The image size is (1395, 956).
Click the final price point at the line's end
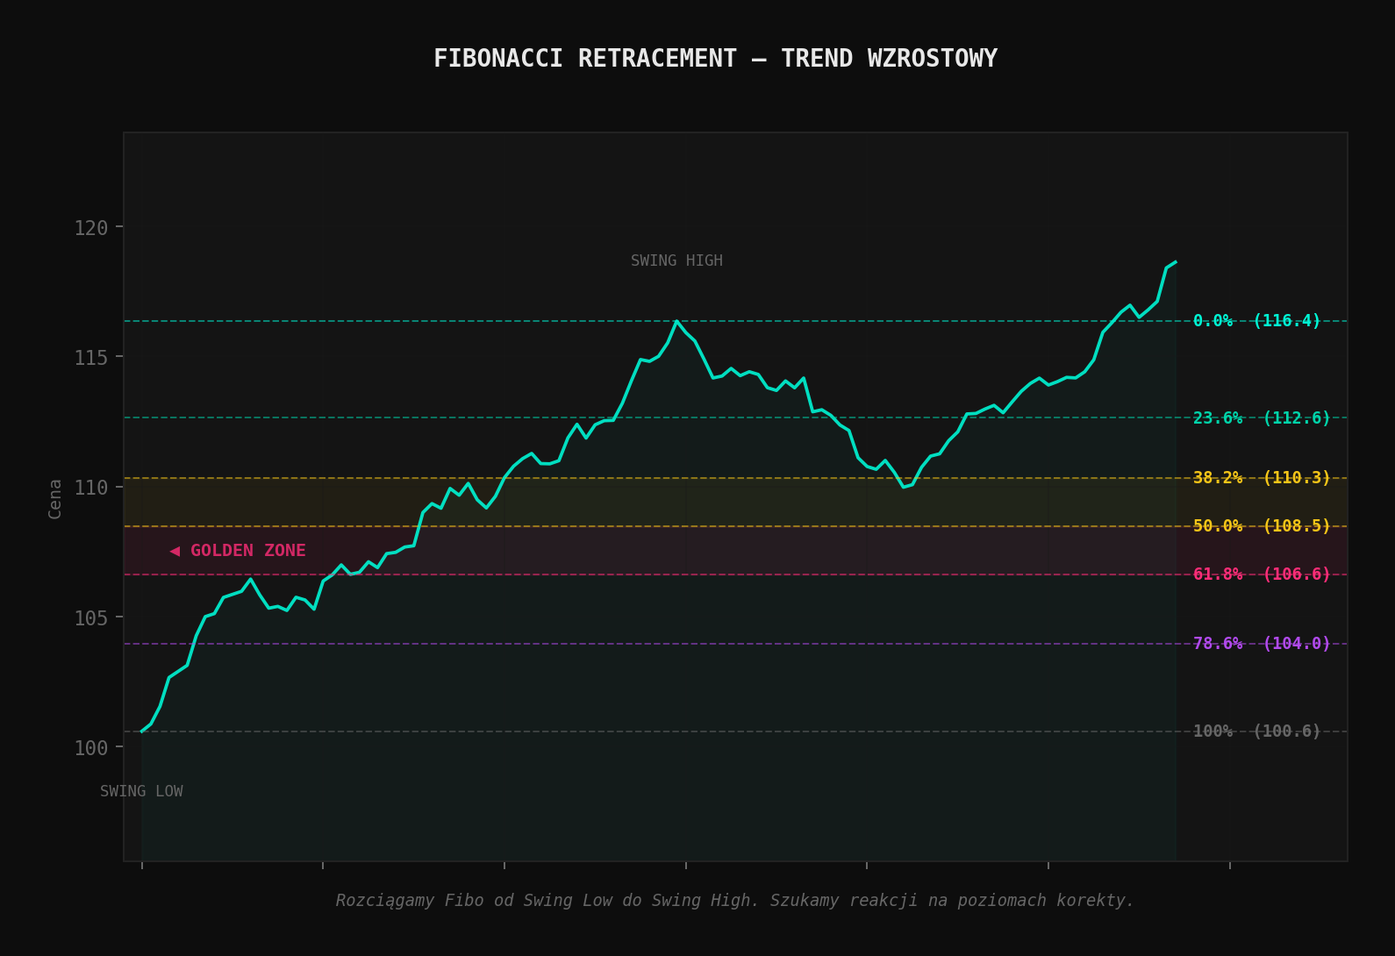[x=1176, y=261]
